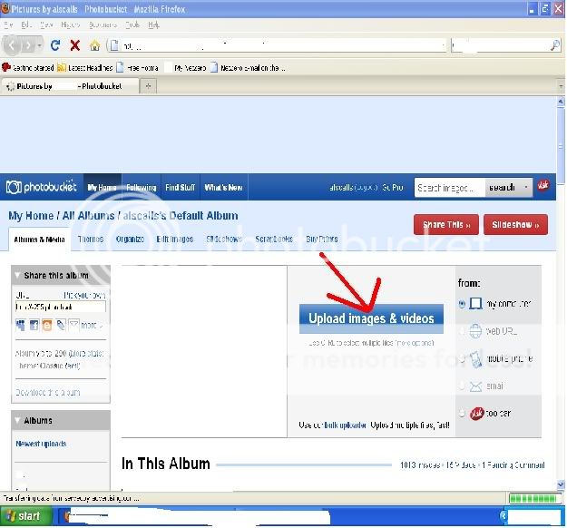Click the my computer monitor icon
Viewport: 567px width, 528px height.
(475, 303)
